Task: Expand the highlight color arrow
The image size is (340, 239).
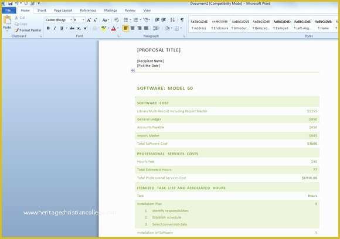Action: (108, 28)
